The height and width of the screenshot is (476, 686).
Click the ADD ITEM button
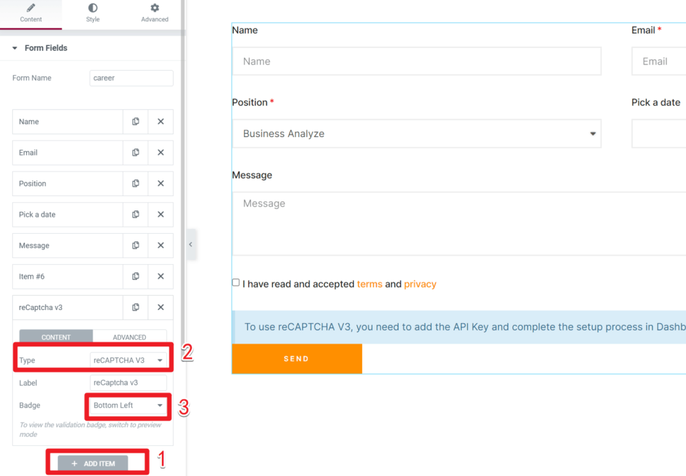[93, 464]
